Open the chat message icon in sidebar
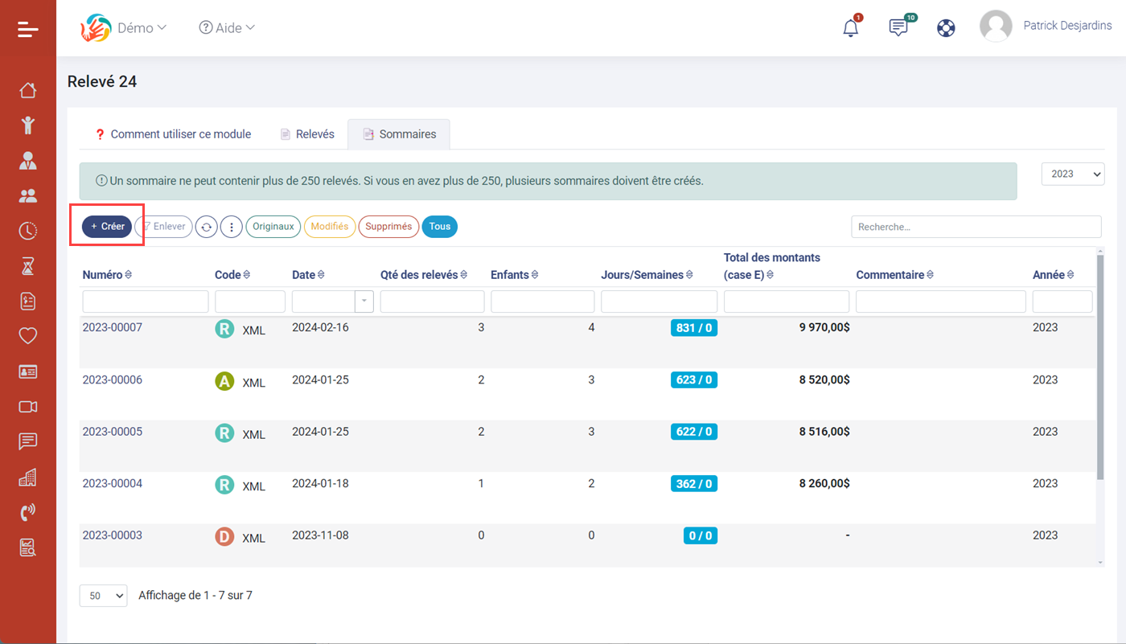The width and height of the screenshot is (1126, 644). [28, 441]
